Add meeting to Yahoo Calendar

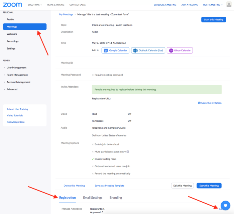click(180, 50)
